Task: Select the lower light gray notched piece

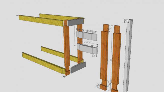Action: [x=87, y=49]
